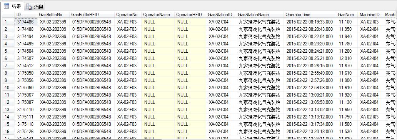397x140 pixels.
Task: Select the ID column header
Action: [26, 15]
